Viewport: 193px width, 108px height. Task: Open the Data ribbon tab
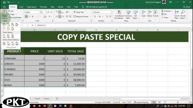tap(52, 7)
